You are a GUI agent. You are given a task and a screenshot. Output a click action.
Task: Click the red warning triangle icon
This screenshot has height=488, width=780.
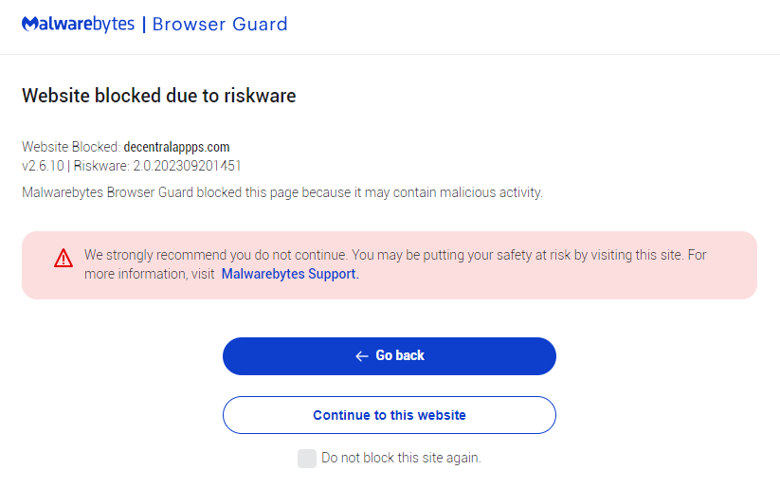[x=63, y=258]
